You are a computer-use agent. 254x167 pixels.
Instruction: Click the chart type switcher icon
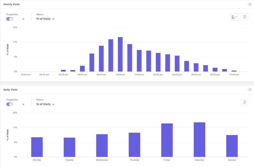point(234,17)
